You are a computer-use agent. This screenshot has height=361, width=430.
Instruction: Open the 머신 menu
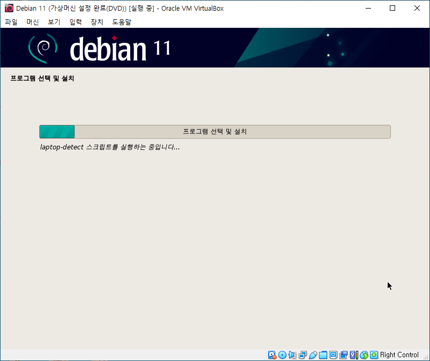pos(33,22)
